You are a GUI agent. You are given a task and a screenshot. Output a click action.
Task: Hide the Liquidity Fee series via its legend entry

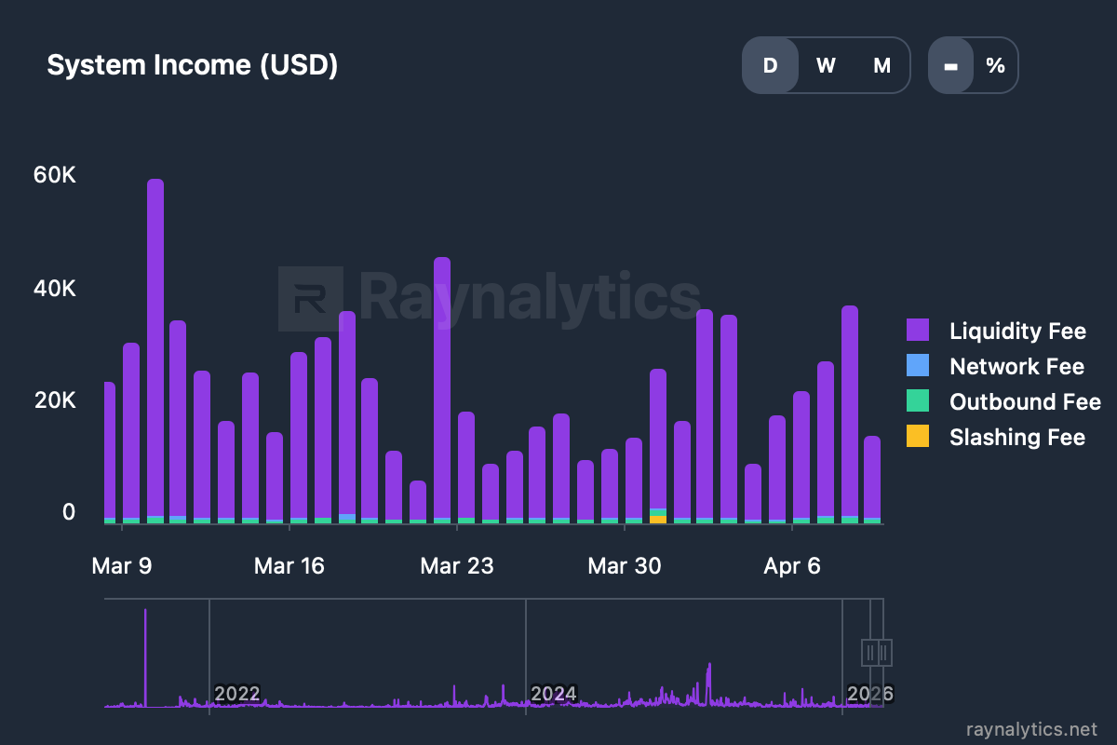(x=1016, y=331)
